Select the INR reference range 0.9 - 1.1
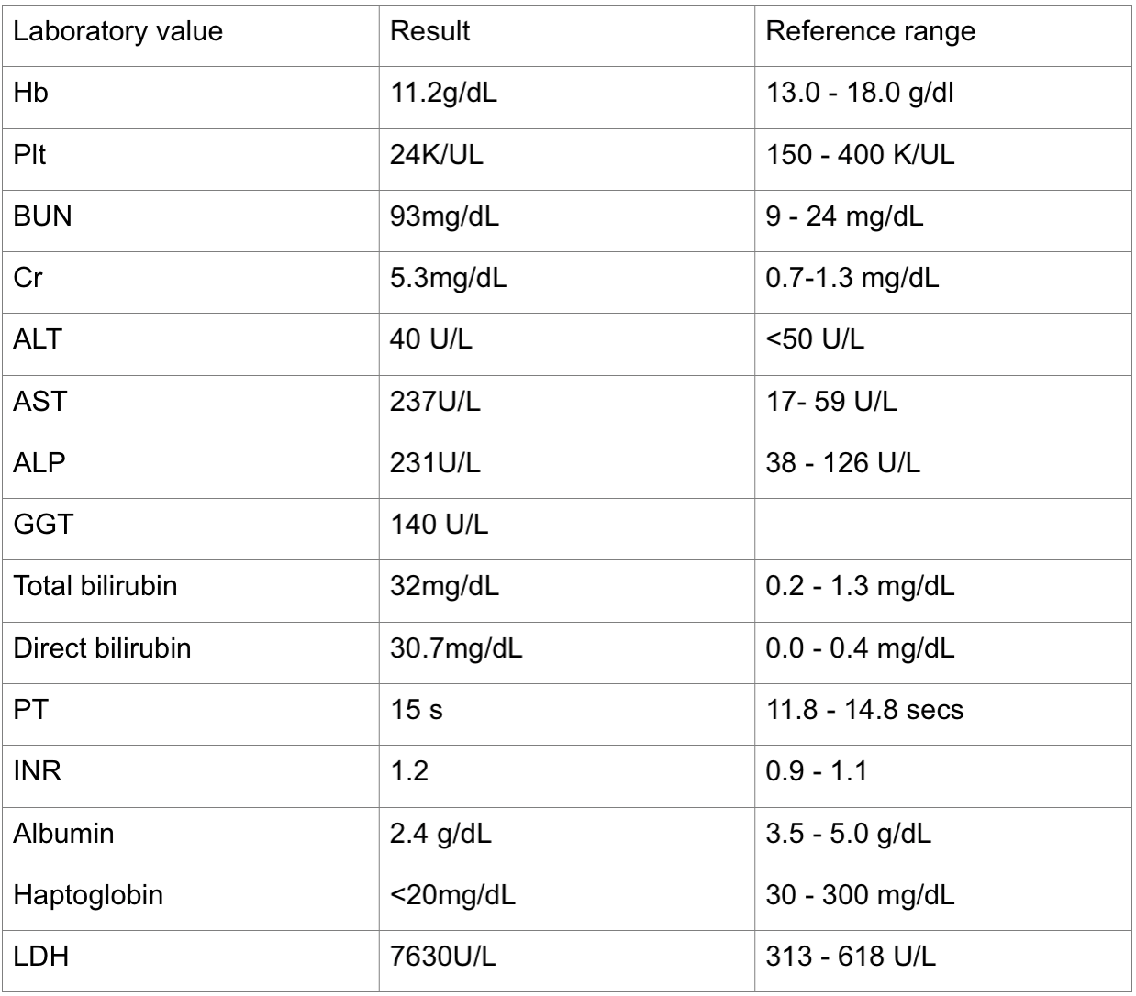 point(817,771)
